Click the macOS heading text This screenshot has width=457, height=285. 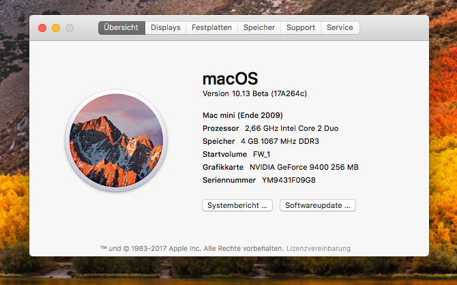tap(231, 78)
